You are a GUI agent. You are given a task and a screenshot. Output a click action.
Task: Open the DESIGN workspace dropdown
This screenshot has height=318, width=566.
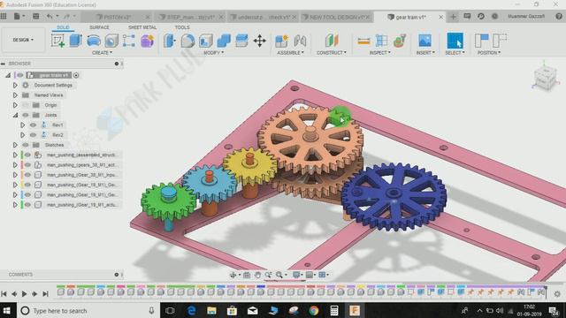click(x=23, y=40)
